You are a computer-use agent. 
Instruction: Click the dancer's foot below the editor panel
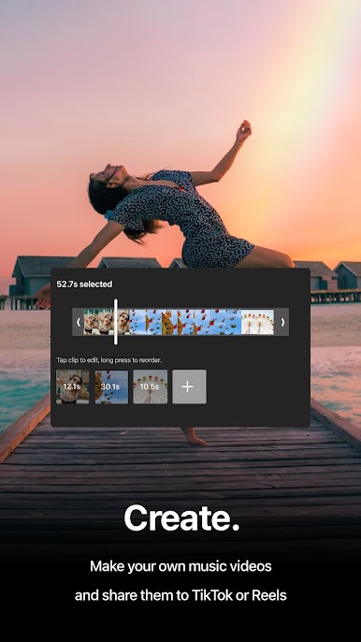click(x=194, y=437)
